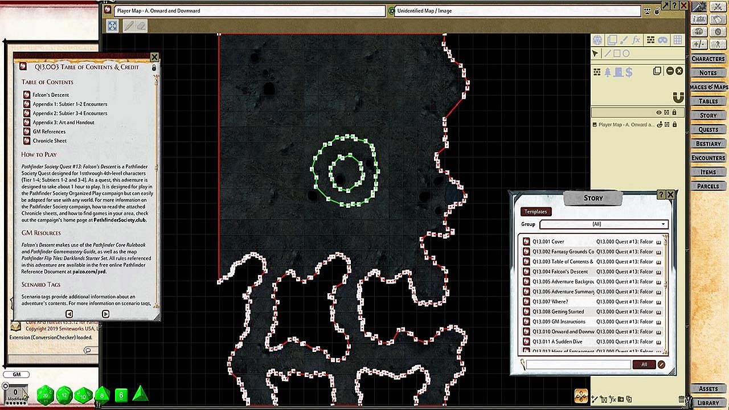Roll the d4 die
This screenshot has height=410, width=729.
140,394
